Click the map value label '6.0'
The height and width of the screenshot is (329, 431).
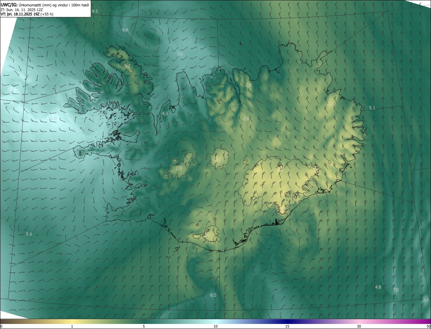[x=213, y=295]
